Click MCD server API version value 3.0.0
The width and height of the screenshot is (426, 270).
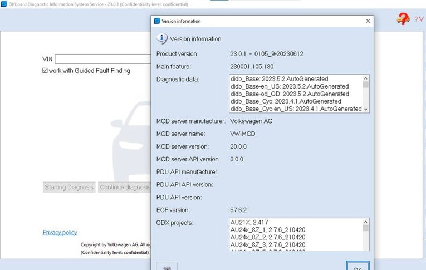(x=237, y=159)
